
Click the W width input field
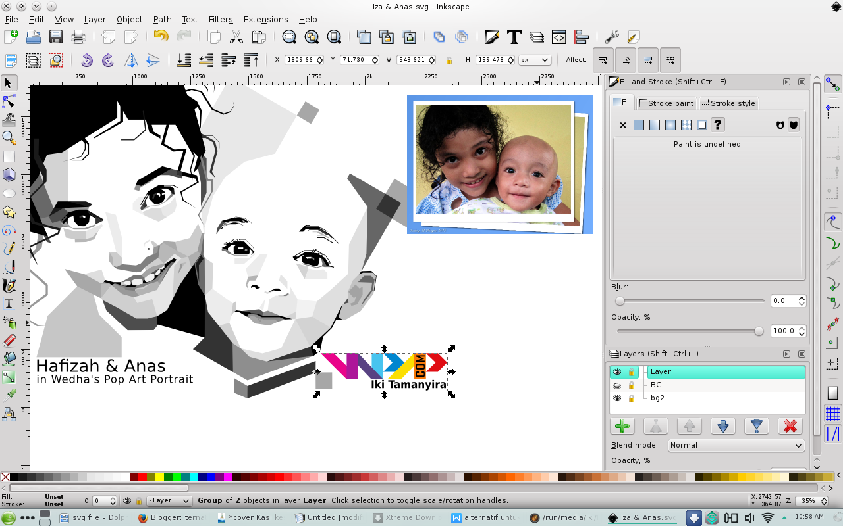tap(416, 60)
